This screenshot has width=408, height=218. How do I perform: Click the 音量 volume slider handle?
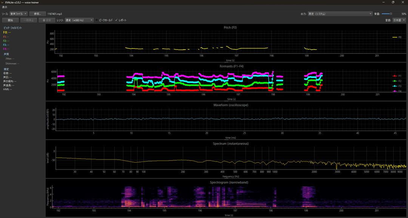391,14
